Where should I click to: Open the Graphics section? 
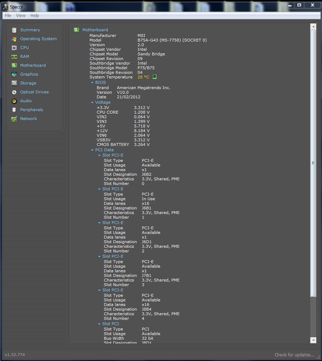pos(29,74)
